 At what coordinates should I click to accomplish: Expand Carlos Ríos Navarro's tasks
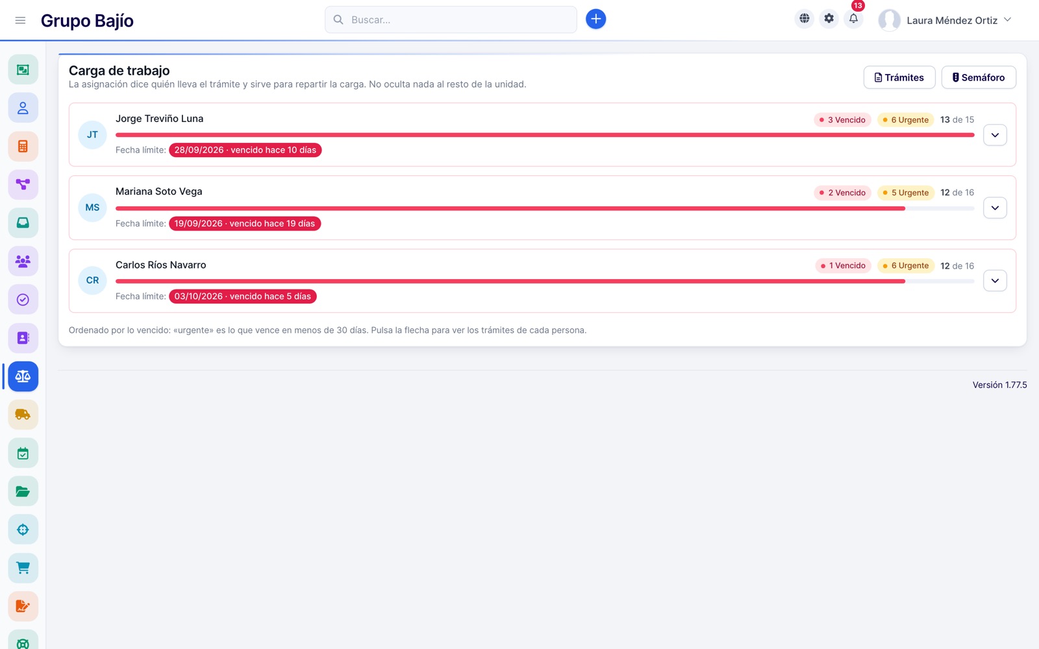(995, 280)
